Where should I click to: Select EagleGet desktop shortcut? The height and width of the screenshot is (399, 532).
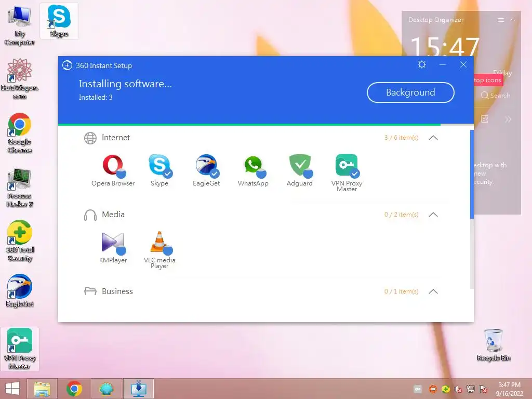(x=20, y=291)
